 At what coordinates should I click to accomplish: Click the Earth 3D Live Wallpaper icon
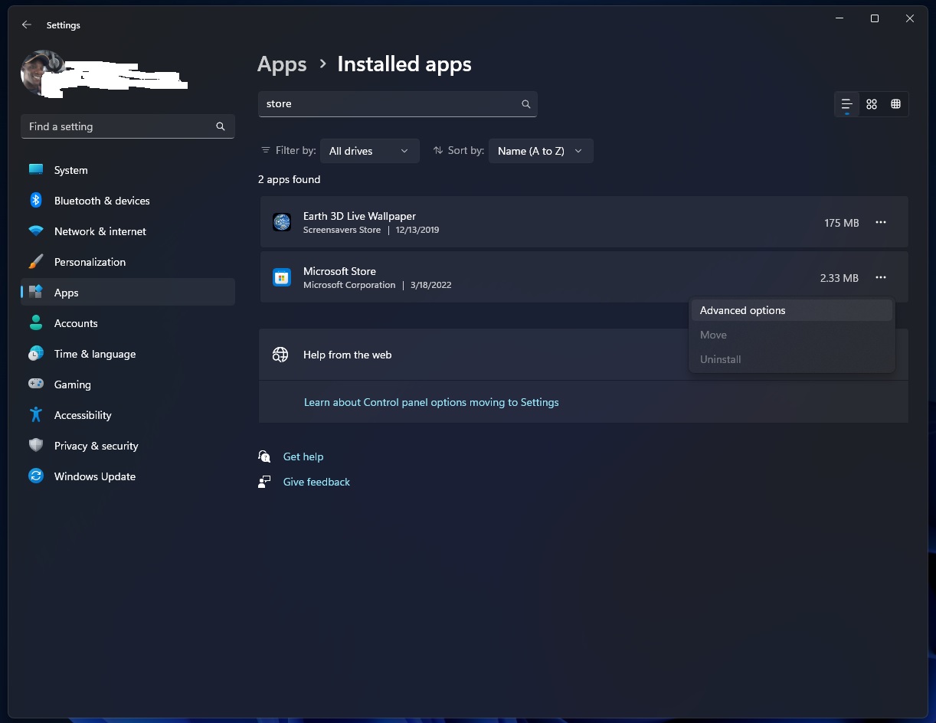(282, 222)
